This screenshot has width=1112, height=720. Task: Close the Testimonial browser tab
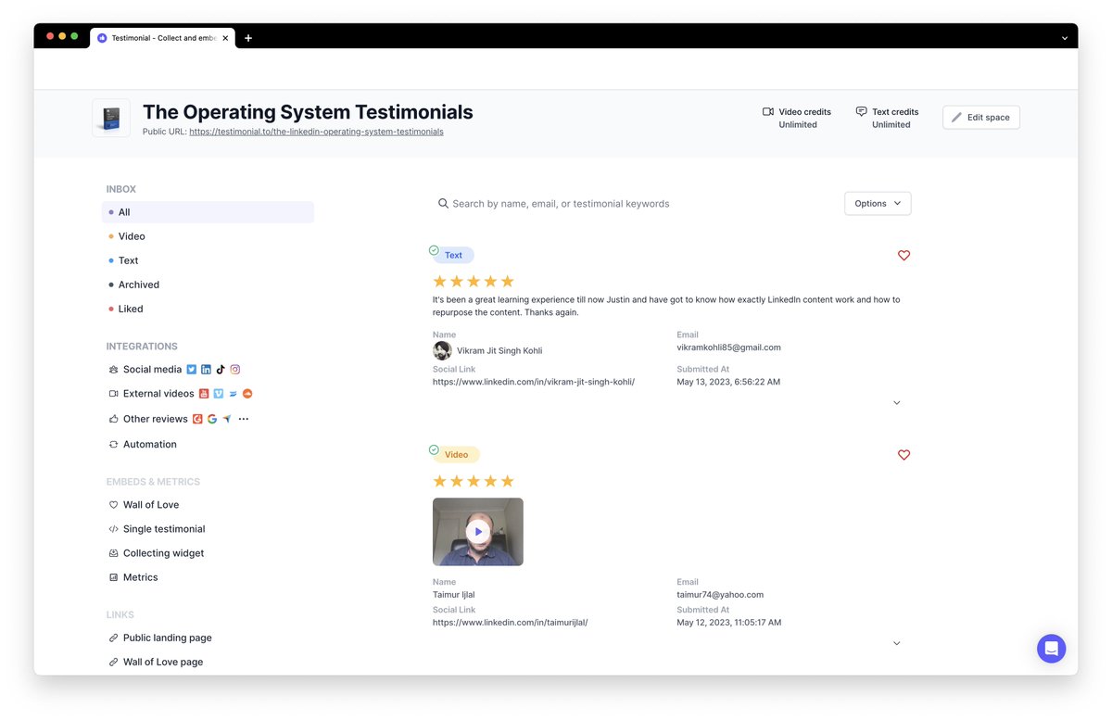pyautogui.click(x=225, y=38)
